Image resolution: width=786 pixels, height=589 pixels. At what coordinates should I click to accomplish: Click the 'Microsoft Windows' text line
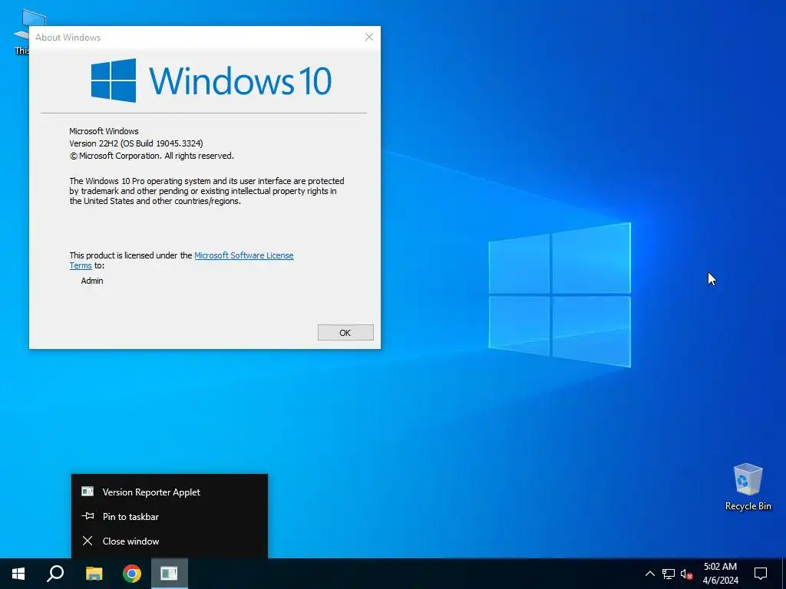(x=104, y=131)
